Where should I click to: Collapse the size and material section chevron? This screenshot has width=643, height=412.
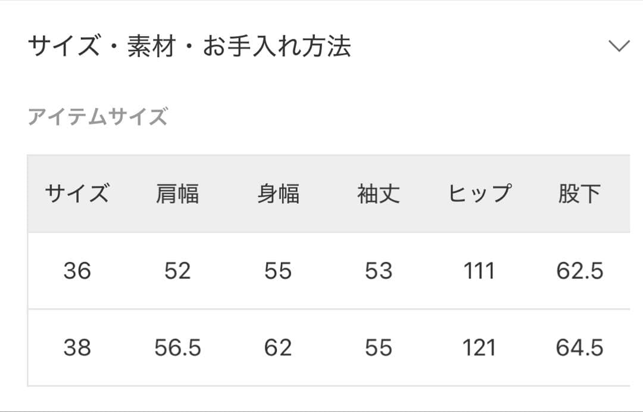click(x=619, y=46)
